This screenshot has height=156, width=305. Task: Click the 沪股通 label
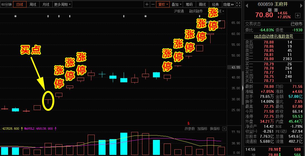[179, 11]
